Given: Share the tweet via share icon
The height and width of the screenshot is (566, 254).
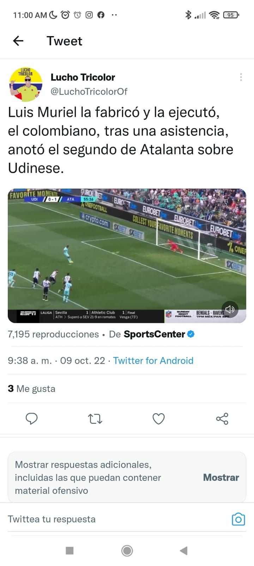Looking at the screenshot, I should click(222, 419).
